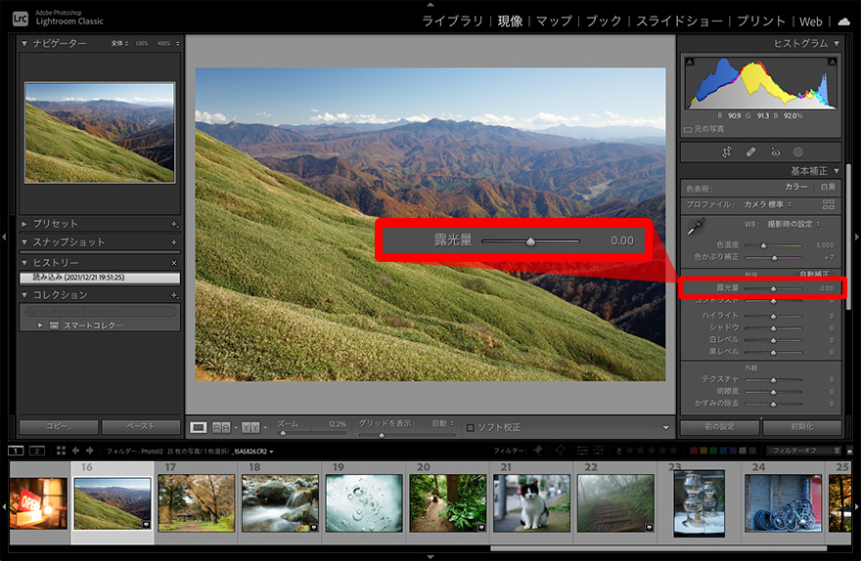Add a new snapshot with plus icon

point(174,242)
